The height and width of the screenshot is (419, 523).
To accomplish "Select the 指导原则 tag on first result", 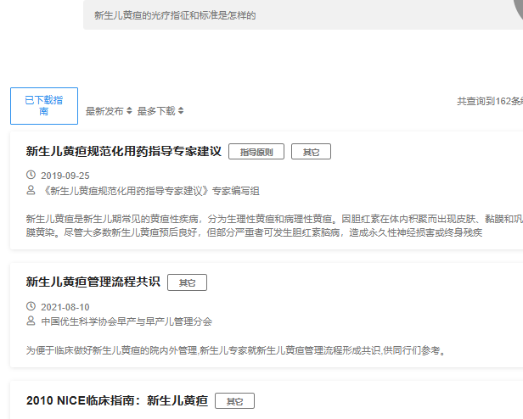I will tap(256, 152).
